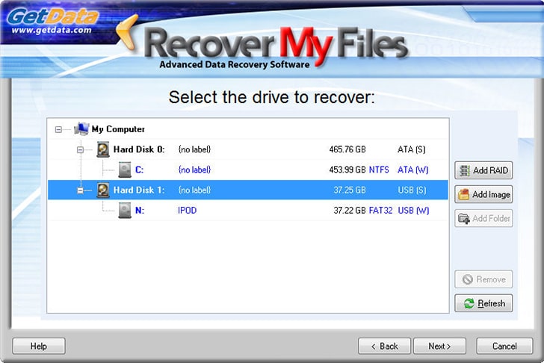Collapse the Hard Disk 0 node
Screen dimensions: 544x363
(x=80, y=150)
